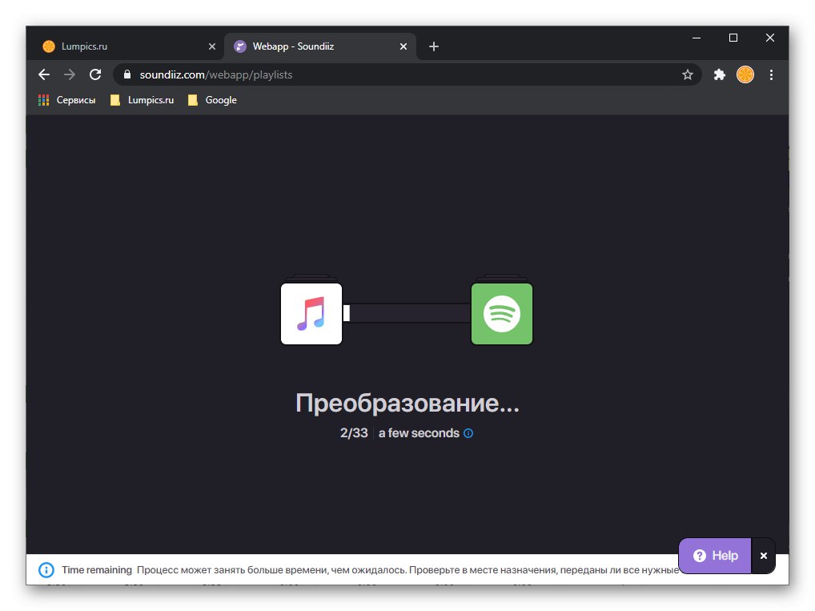The height and width of the screenshot is (611, 815).
Task: Close the Webapp - Soundiiz tab
Action: tap(403, 46)
